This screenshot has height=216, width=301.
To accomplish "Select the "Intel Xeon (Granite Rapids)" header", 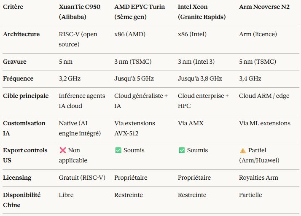I will point(202,12).
